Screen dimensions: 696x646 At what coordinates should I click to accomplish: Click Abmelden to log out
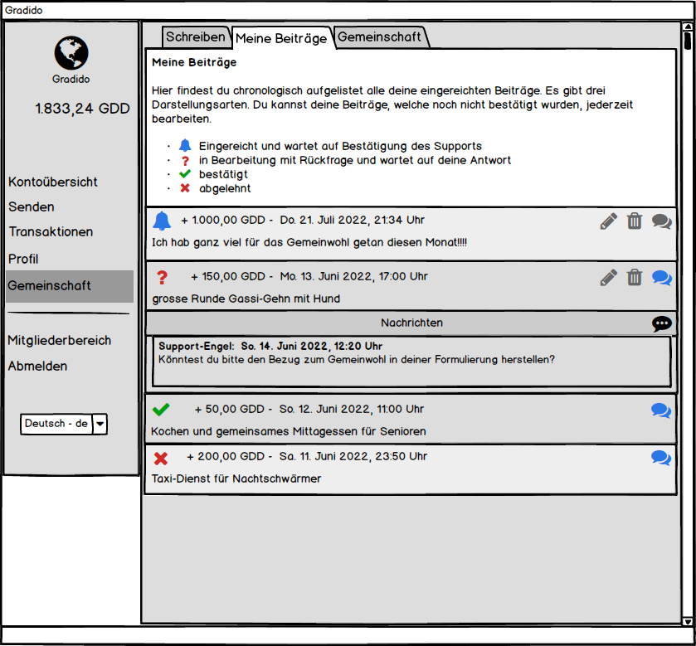[37, 366]
